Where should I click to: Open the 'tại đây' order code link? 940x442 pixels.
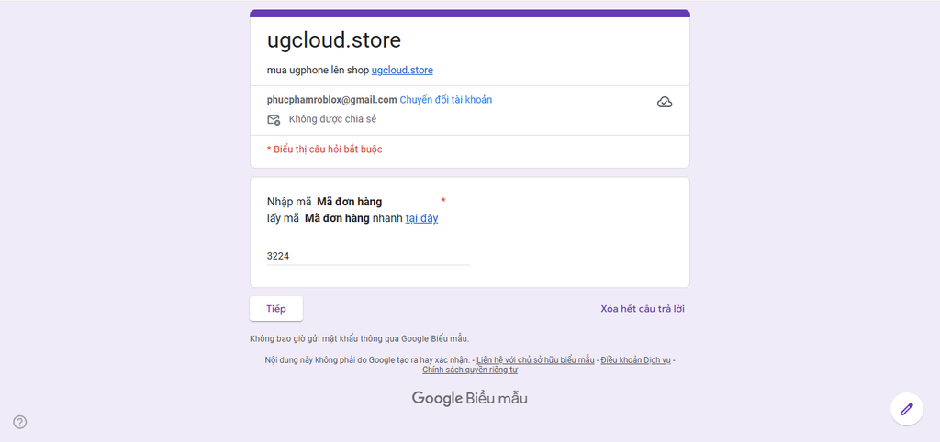click(421, 218)
